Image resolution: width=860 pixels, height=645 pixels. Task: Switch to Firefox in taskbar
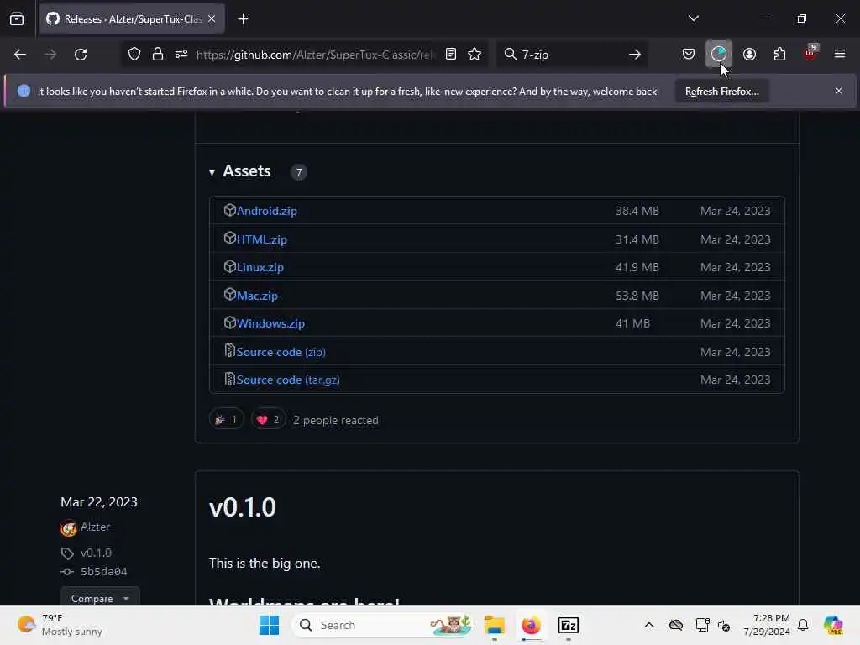coord(531,625)
